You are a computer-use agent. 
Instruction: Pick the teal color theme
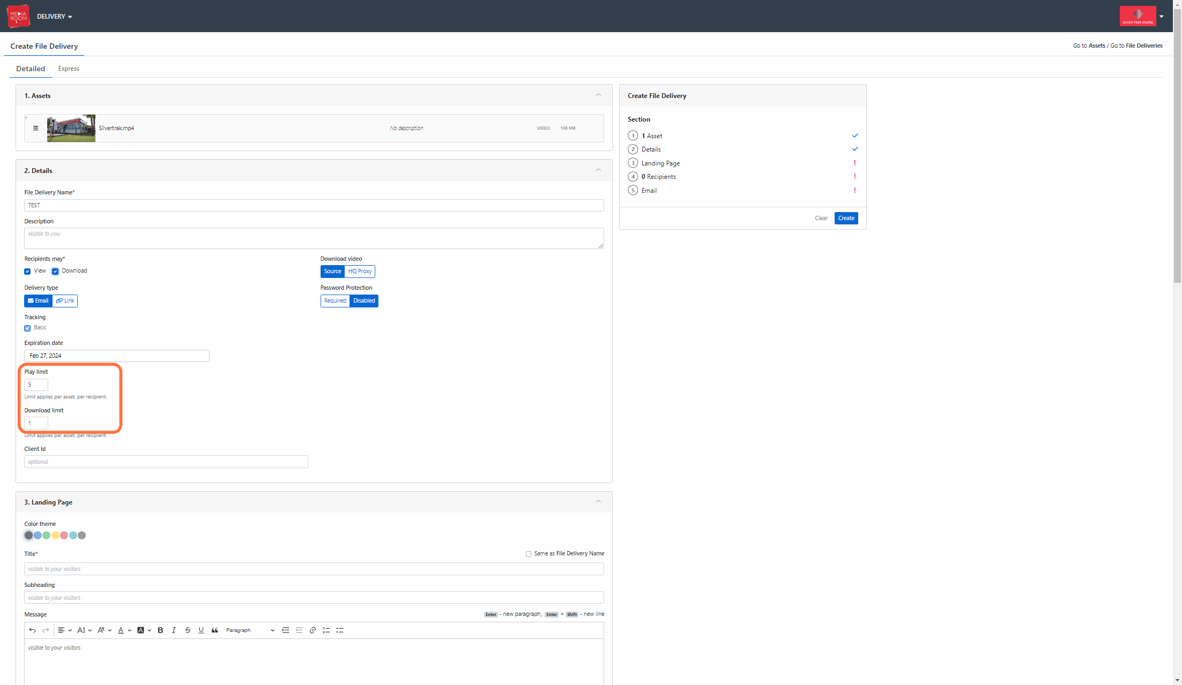tap(73, 536)
